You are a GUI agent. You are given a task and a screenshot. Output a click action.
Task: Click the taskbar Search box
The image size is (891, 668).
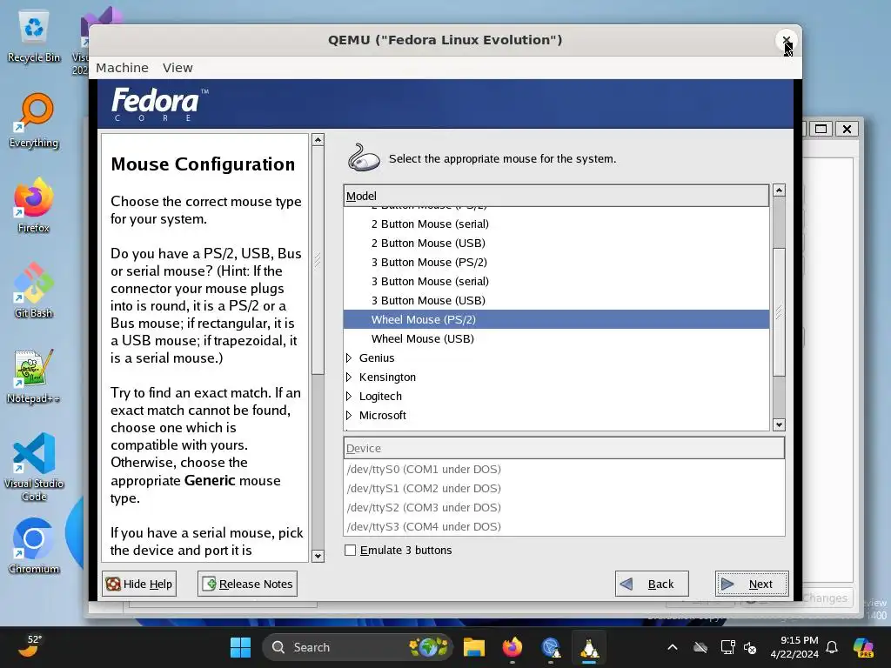358,647
